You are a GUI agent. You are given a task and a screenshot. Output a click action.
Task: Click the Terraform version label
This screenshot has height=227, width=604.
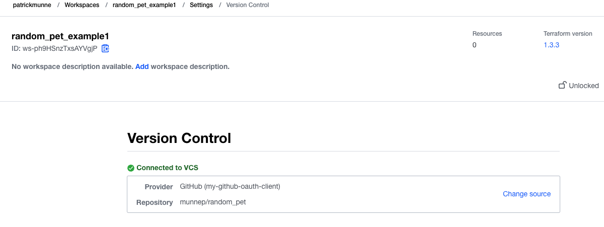[x=568, y=34]
